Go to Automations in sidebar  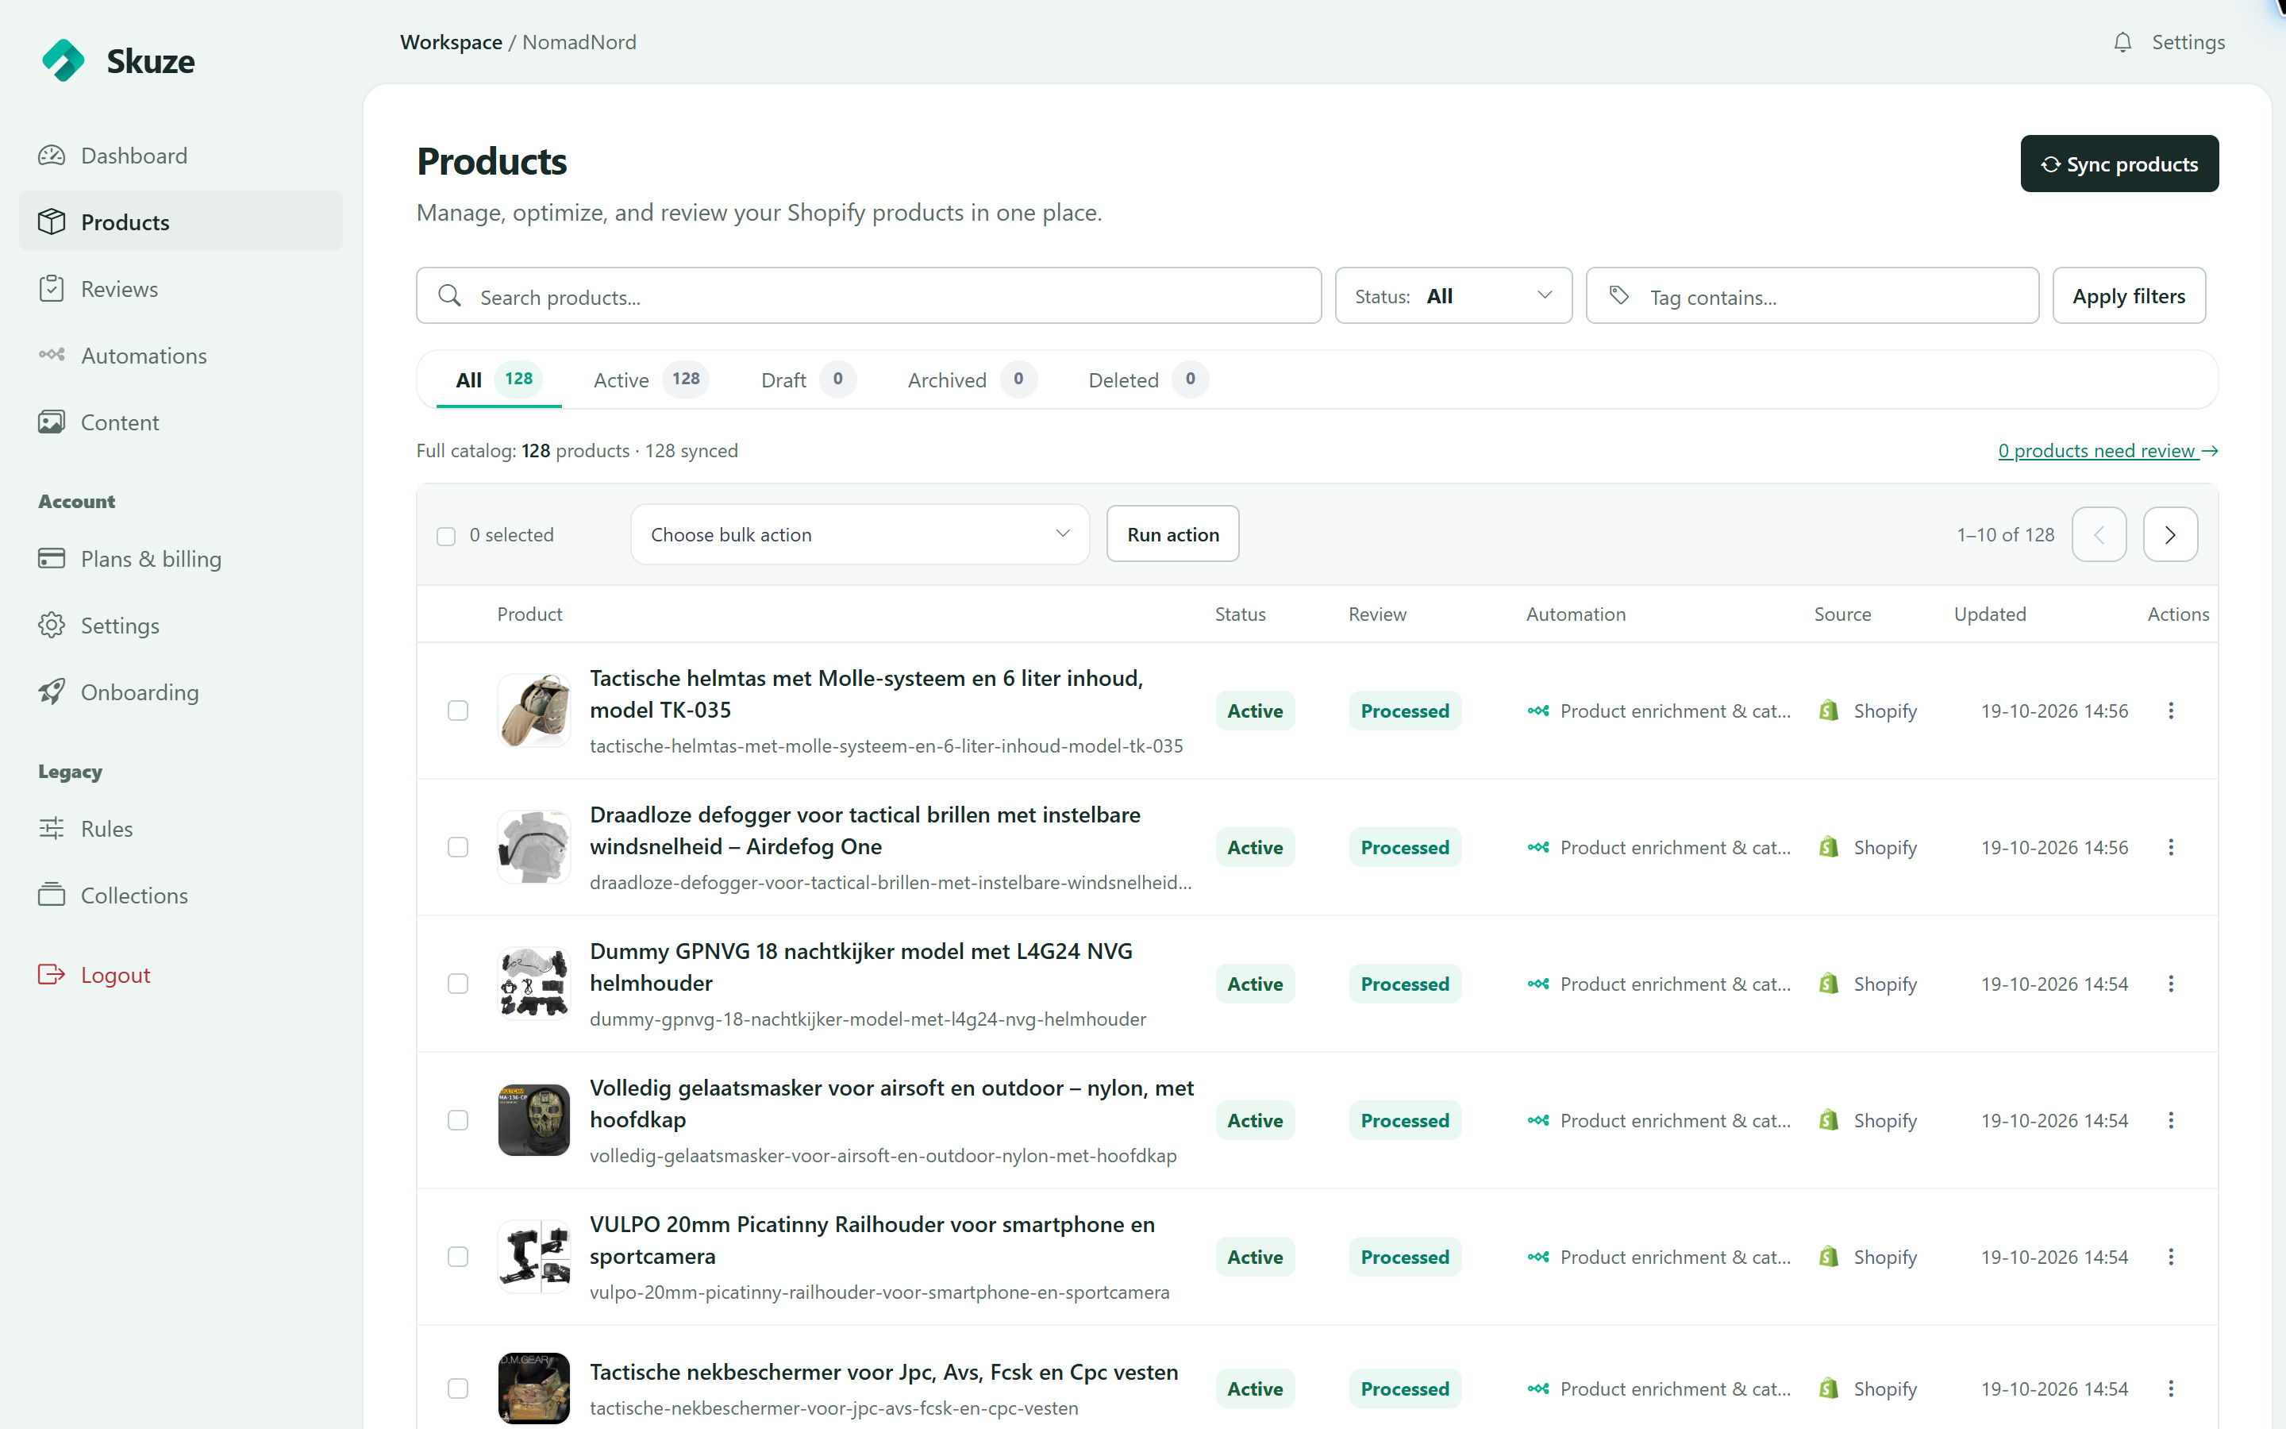pyautogui.click(x=180, y=356)
